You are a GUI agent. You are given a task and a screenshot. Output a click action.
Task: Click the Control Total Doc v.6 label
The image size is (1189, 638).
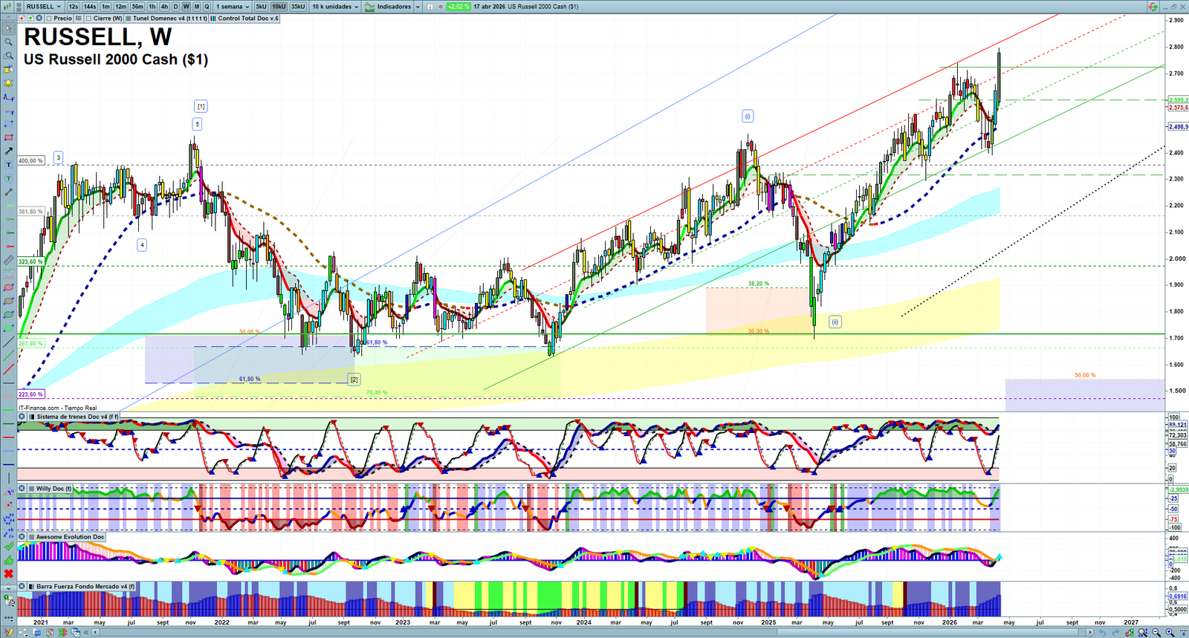point(247,19)
